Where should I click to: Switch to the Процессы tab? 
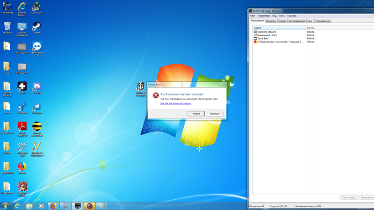click(271, 21)
